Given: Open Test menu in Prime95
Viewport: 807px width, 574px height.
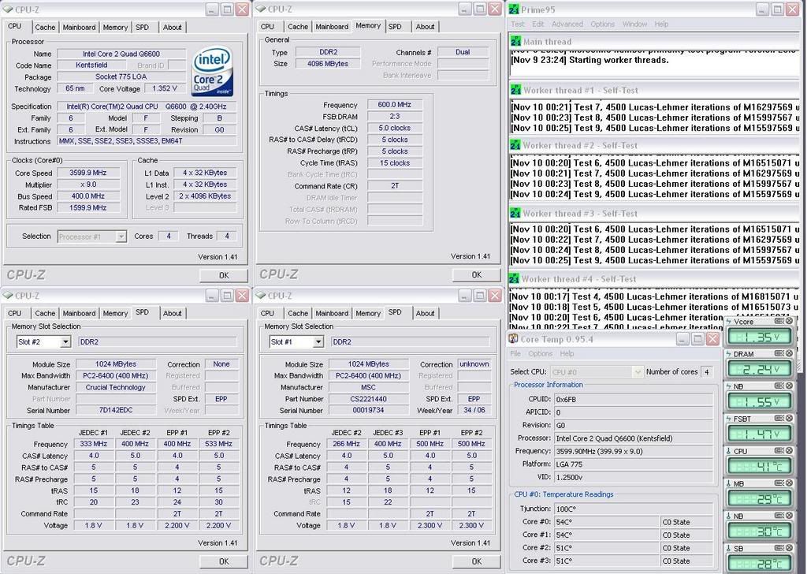Looking at the screenshot, I should click(517, 24).
